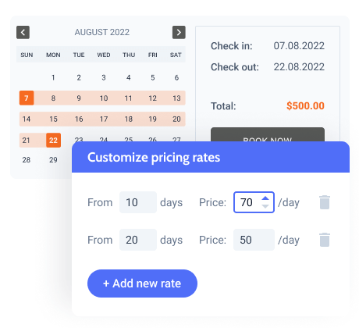Select August 6 in the calendar
Image resolution: width=359 pixels, height=328 pixels.
pyautogui.click(x=176, y=77)
